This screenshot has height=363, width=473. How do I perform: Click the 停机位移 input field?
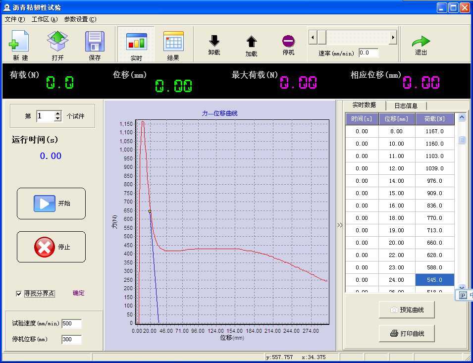click(x=71, y=339)
